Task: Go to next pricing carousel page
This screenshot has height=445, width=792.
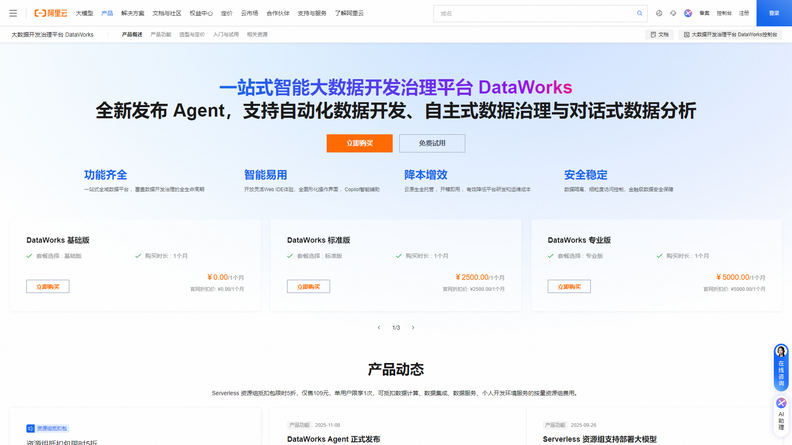Action: (413, 328)
